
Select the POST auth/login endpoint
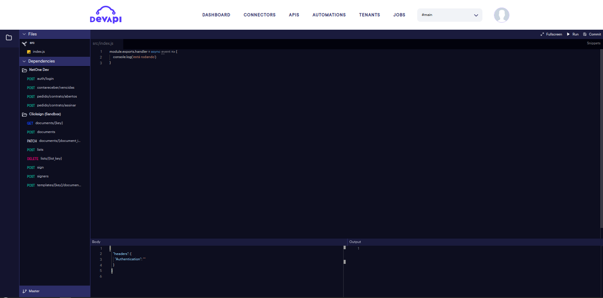click(45, 79)
